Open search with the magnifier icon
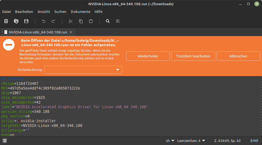The image size is (262, 145). pos(108,21)
